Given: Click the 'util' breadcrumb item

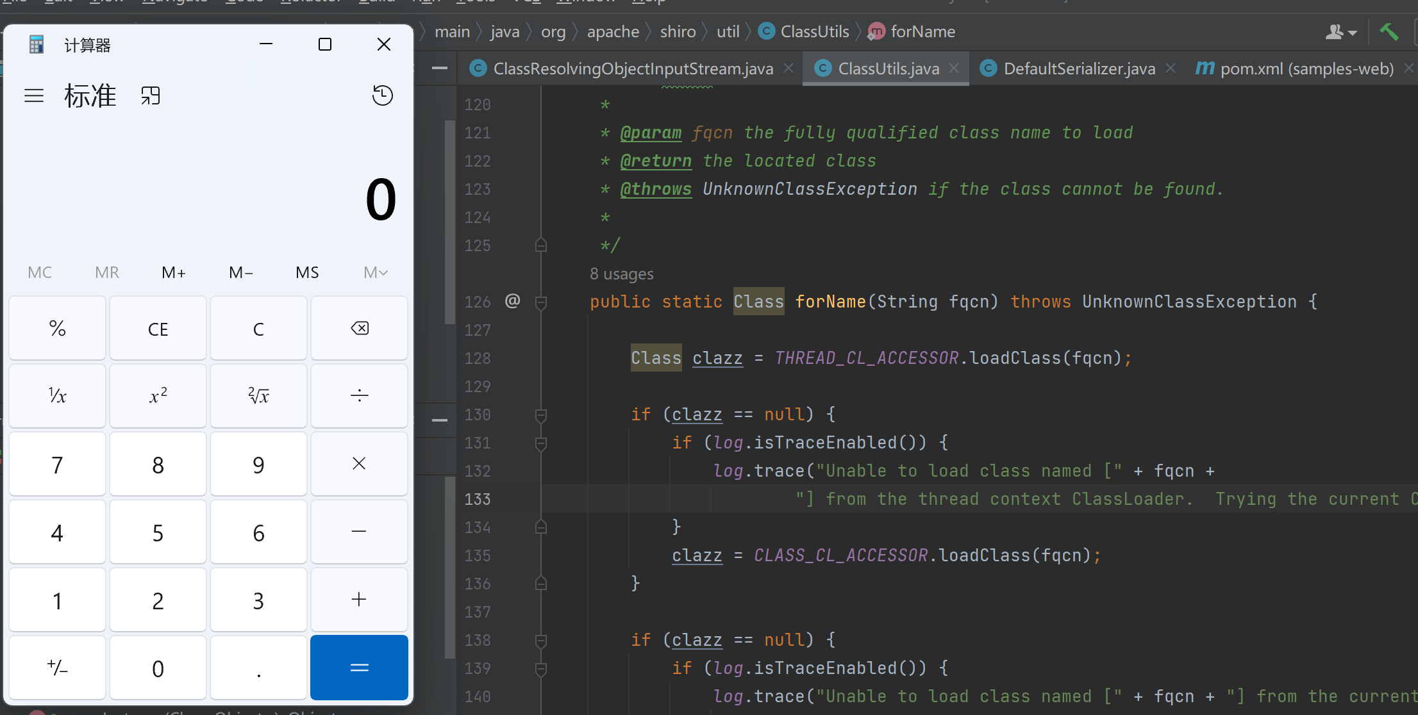Looking at the screenshot, I should coord(728,31).
